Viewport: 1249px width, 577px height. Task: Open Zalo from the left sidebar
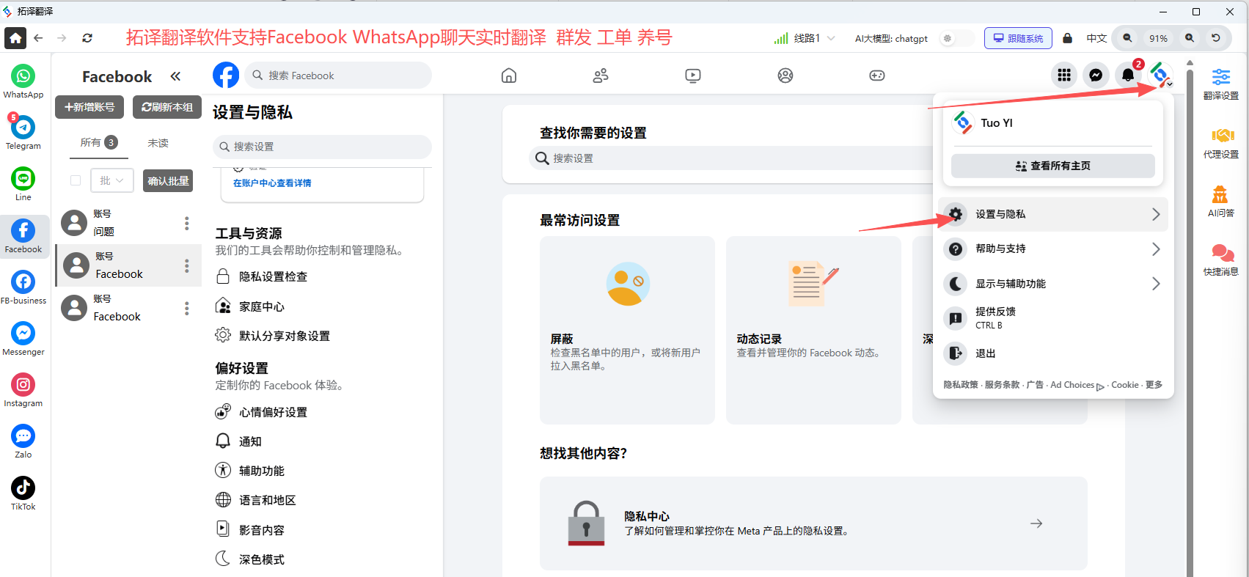point(23,441)
